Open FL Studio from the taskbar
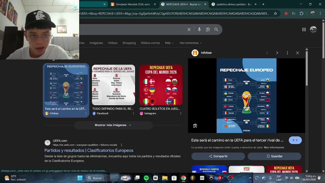325x183 pixels. pyautogui.click(x=193, y=178)
